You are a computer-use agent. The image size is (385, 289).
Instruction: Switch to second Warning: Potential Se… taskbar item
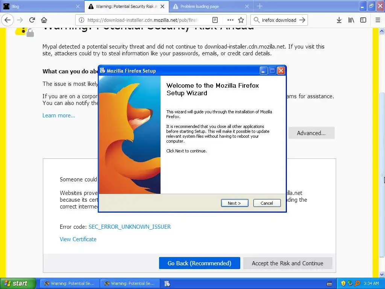(x=130, y=283)
